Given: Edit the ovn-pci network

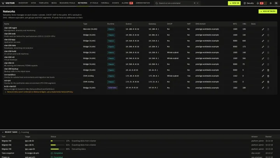Looking at the screenshot, I should pos(263,82).
